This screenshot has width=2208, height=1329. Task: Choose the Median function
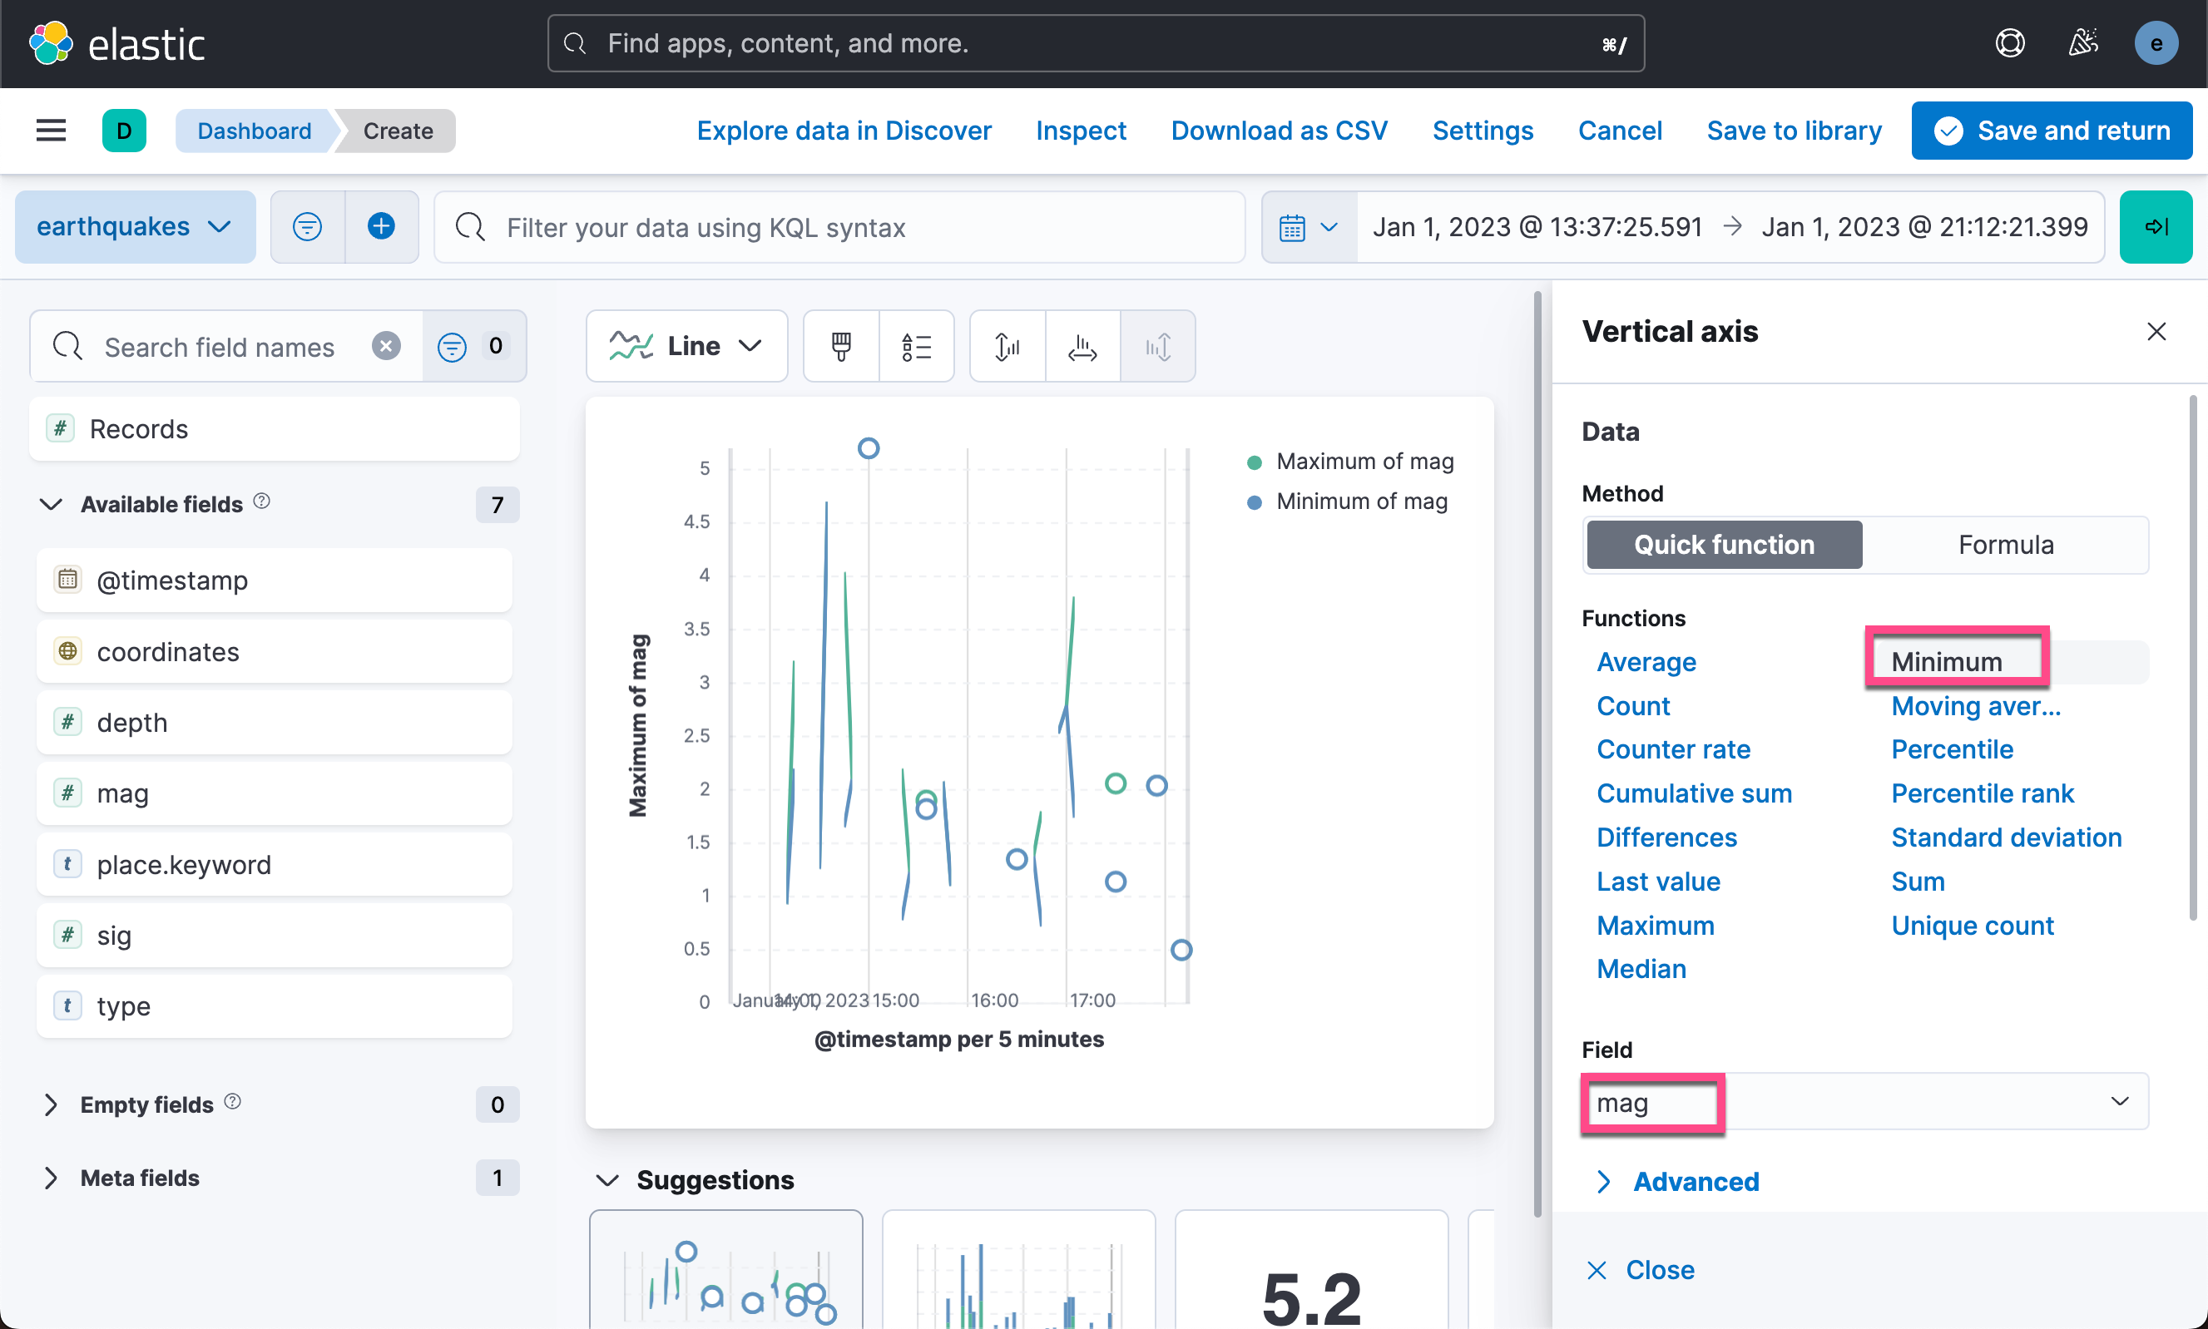[1641, 969]
